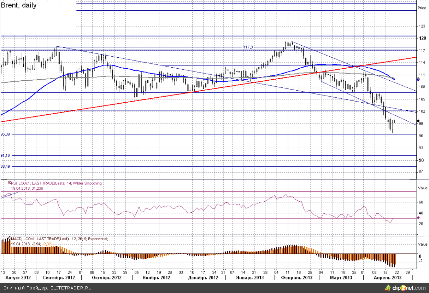This screenshot has width=429, height=293.
Task: Select the RSI Wilder Smoothing indicator label
Action: [x=57, y=183]
